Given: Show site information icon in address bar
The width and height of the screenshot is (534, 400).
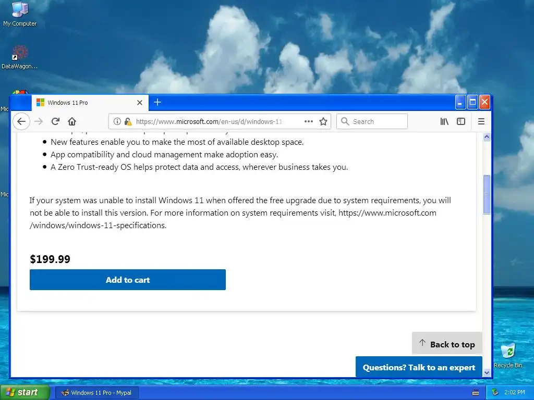Looking at the screenshot, I should 117,121.
